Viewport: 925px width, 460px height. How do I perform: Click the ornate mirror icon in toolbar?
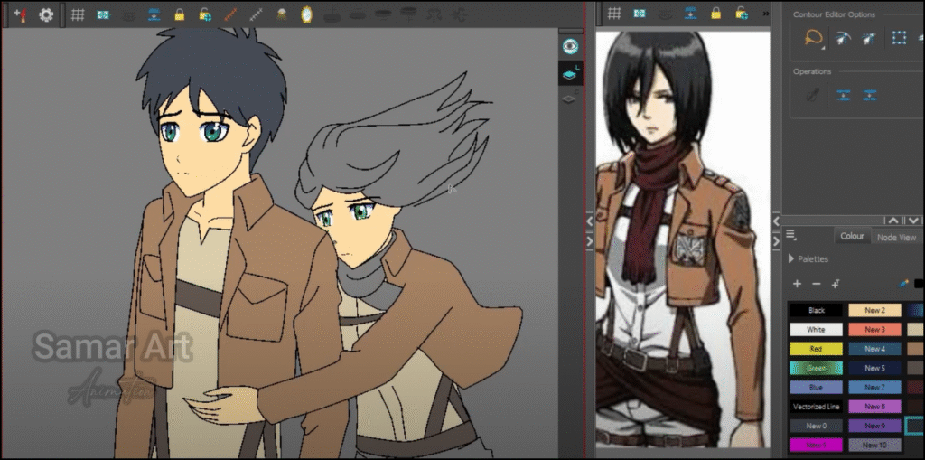(x=306, y=14)
